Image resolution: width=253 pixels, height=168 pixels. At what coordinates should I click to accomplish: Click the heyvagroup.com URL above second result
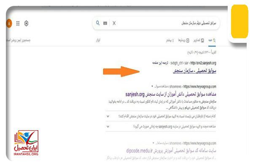point(200,87)
